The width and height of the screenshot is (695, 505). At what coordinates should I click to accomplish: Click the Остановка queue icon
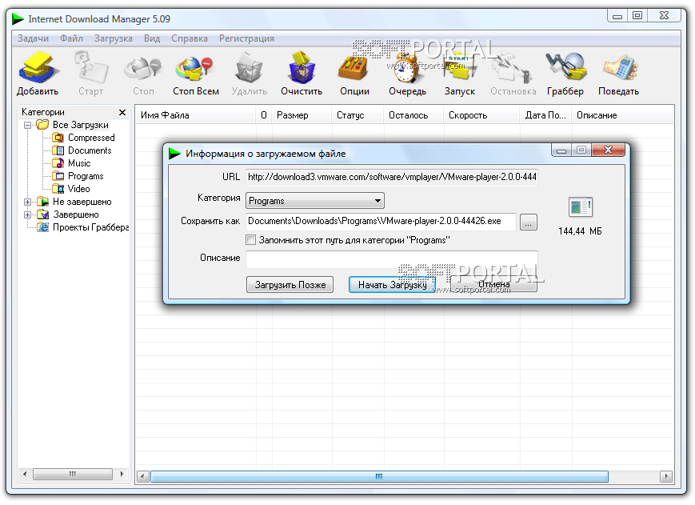click(x=513, y=68)
